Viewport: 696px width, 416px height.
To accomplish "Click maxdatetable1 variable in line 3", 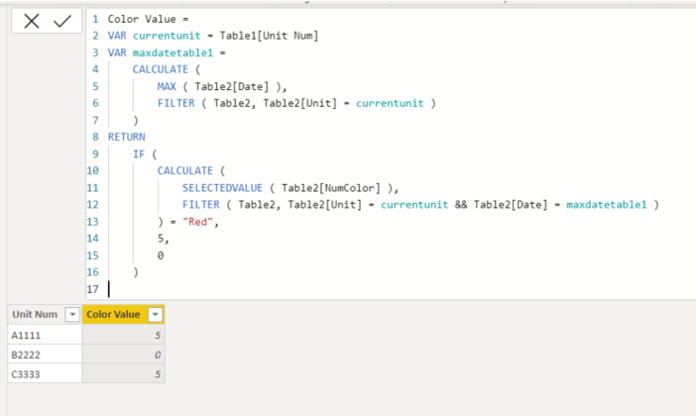I will [x=172, y=53].
